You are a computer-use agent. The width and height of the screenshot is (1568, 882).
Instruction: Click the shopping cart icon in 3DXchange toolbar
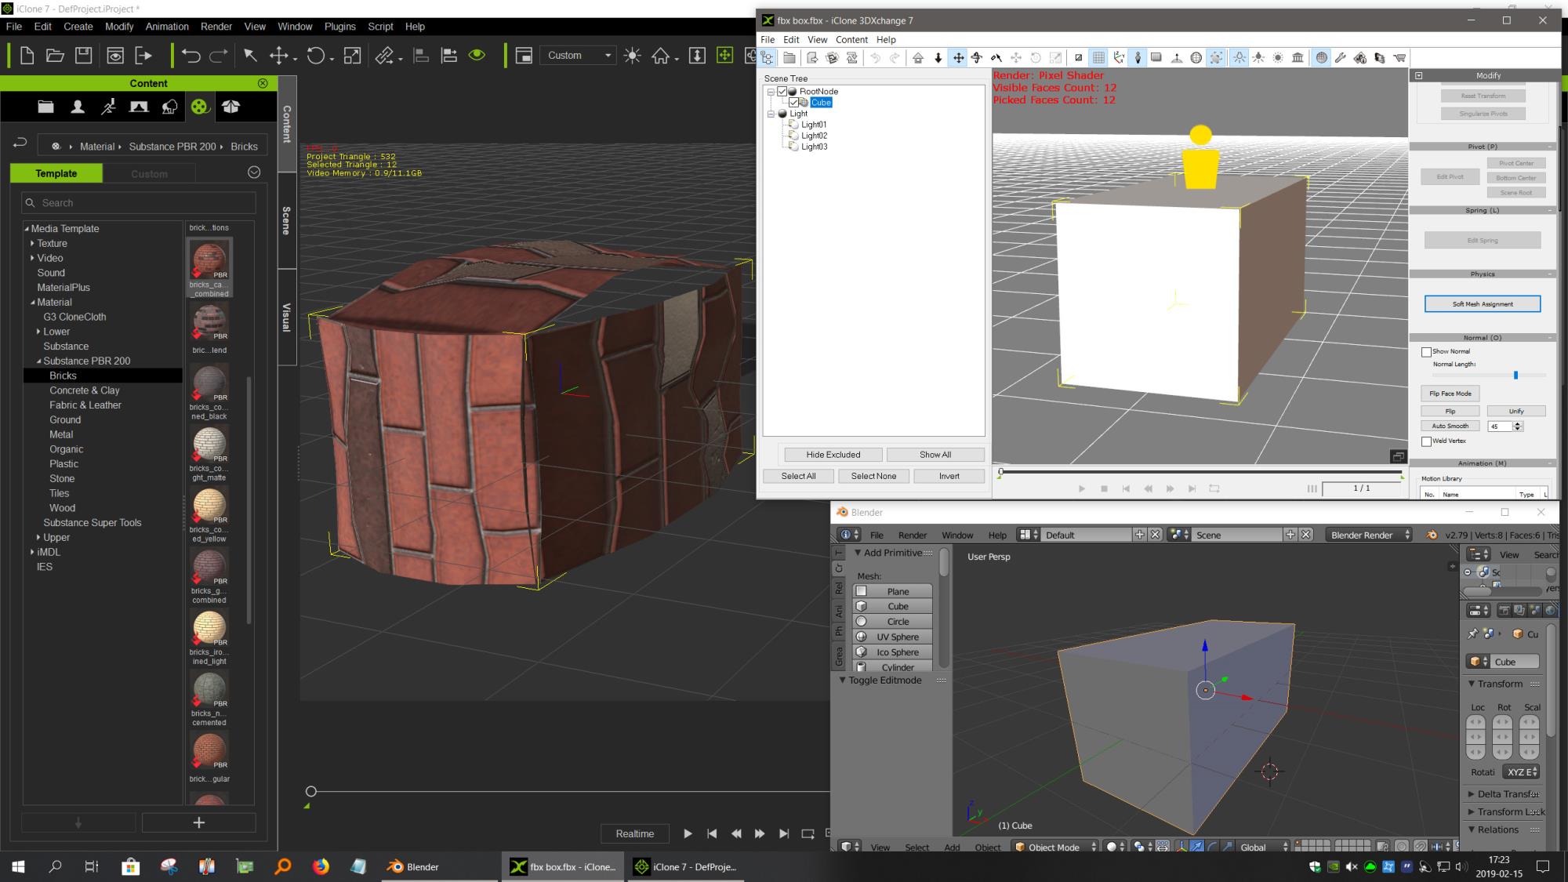[x=1399, y=58]
